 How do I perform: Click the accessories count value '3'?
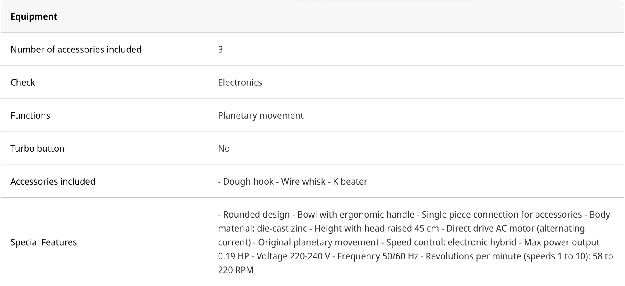click(x=220, y=49)
